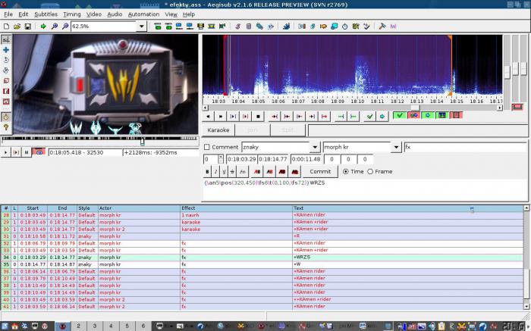Click the Fn font name button
The height and width of the screenshot is (331, 531).
click(243, 172)
